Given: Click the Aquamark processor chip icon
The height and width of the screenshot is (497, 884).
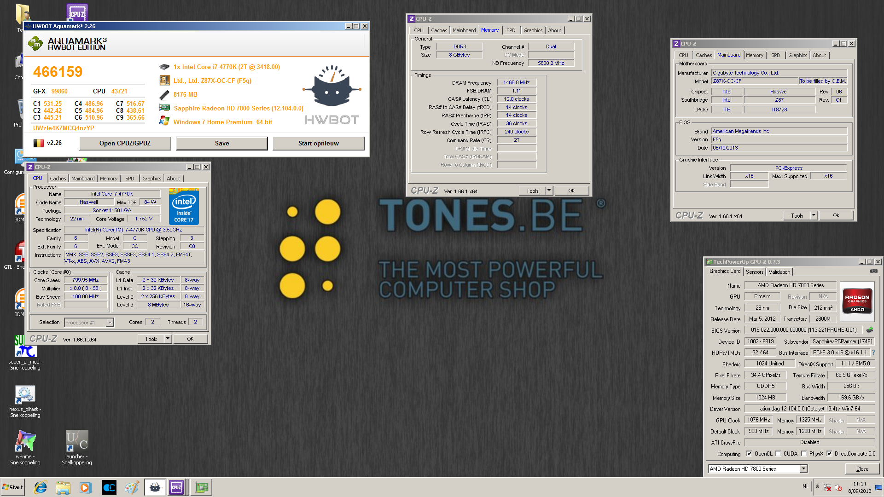Looking at the screenshot, I should click(x=164, y=67).
